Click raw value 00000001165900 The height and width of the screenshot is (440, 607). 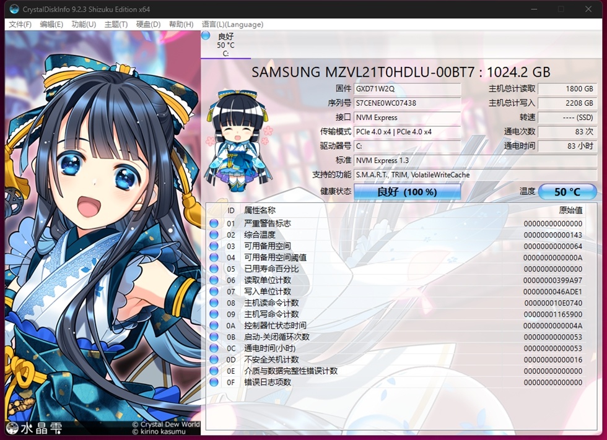552,314
